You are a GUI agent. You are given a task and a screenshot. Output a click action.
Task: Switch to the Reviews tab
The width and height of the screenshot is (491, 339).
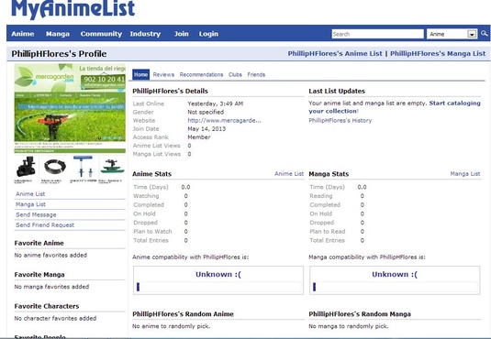tap(163, 74)
